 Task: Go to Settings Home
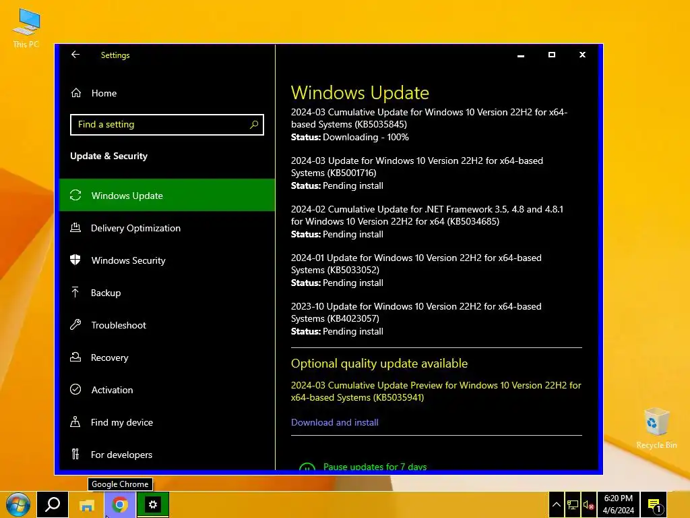167,93
